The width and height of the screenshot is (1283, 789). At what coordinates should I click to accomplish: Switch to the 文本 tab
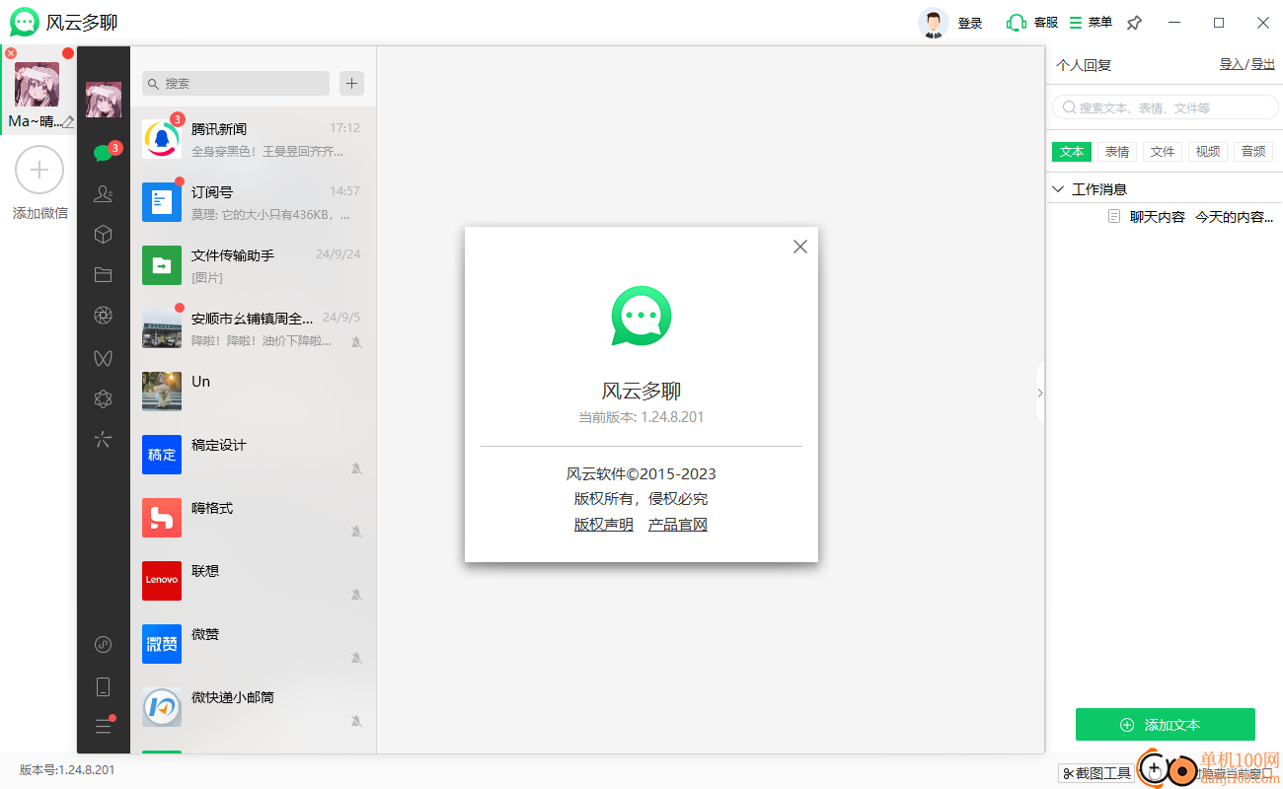pos(1072,152)
